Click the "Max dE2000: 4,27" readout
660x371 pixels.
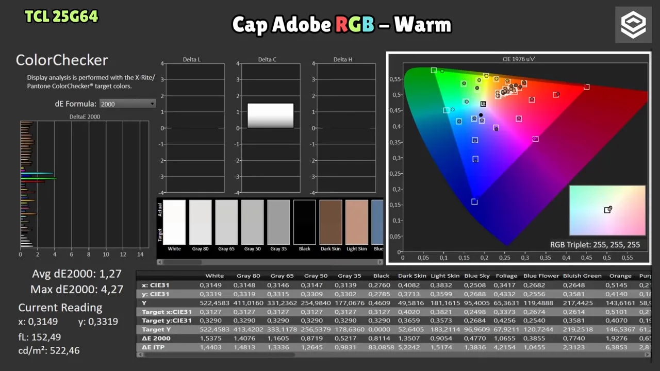[x=77, y=289]
